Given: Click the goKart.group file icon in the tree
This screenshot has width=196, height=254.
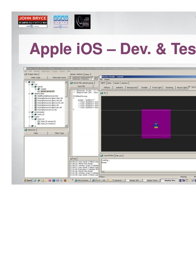Looking at the screenshot, I should pos(39,91).
